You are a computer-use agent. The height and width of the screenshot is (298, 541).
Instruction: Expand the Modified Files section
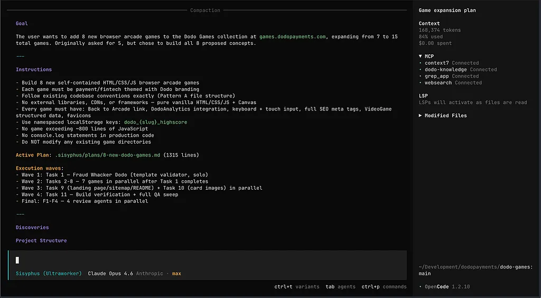point(421,116)
